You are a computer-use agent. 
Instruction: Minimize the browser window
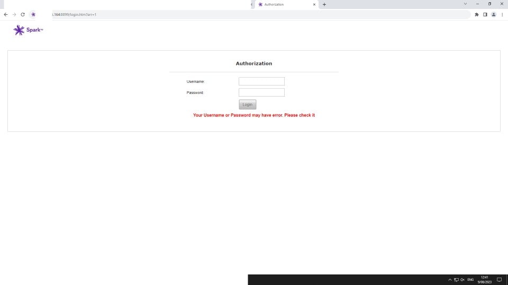pyautogui.click(x=477, y=4)
